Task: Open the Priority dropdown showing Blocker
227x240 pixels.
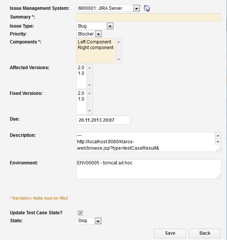Action: pos(98,34)
